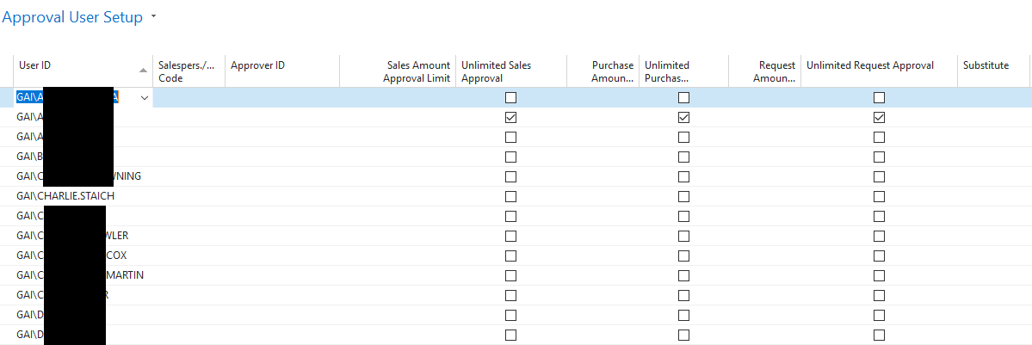1032x345 pixels.
Task: Uncheck the ticked Unlimited Purchase Approval checkbox
Action: click(x=683, y=117)
